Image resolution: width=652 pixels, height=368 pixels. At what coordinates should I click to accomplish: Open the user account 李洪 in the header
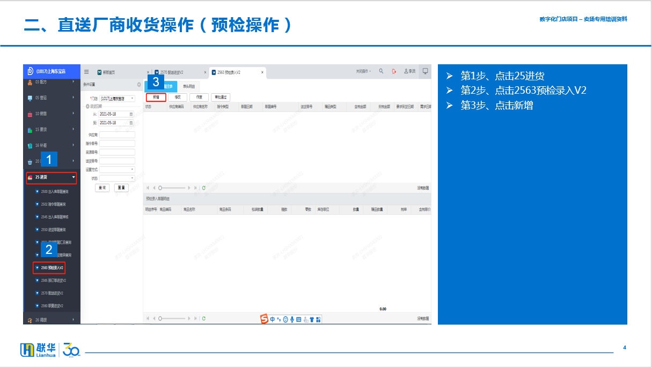409,71
